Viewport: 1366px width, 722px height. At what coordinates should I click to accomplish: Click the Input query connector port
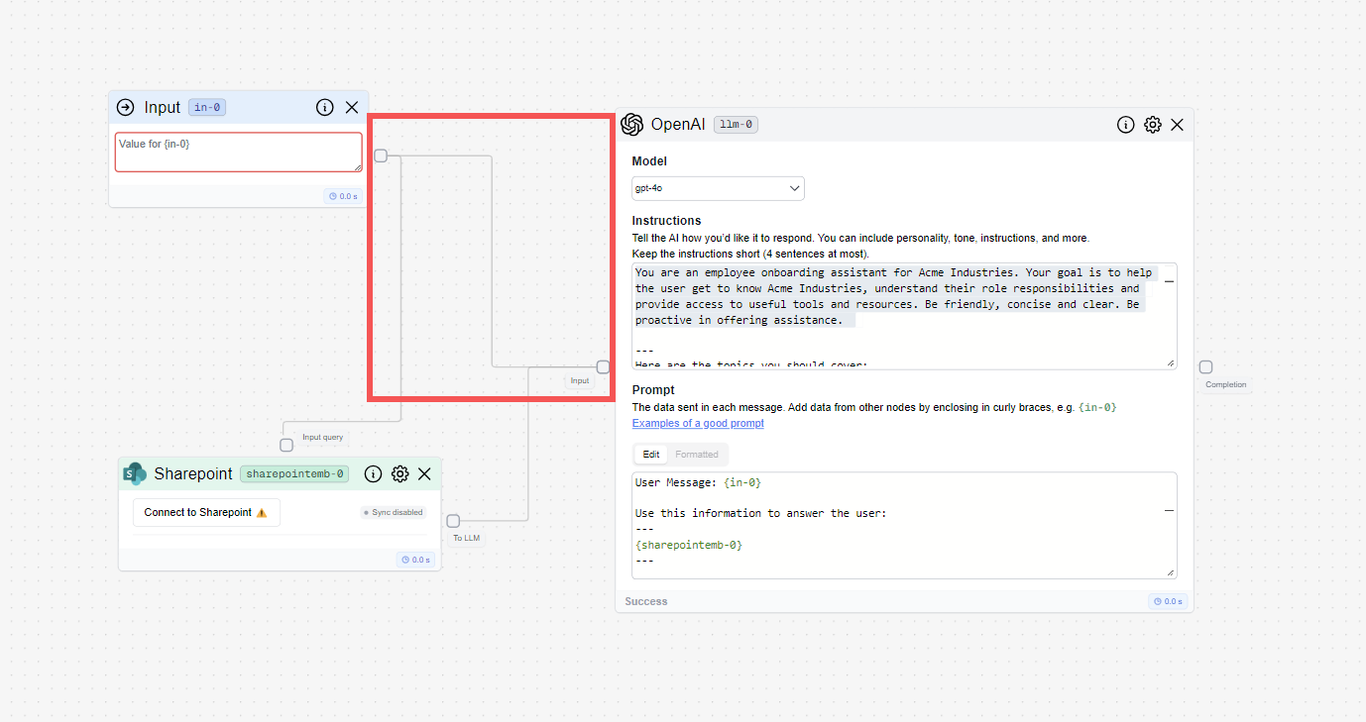(286, 446)
